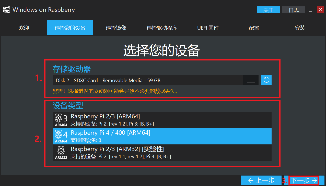The width and height of the screenshot is (326, 186).
Task: Open the 日志 log button
Action: 294,10
